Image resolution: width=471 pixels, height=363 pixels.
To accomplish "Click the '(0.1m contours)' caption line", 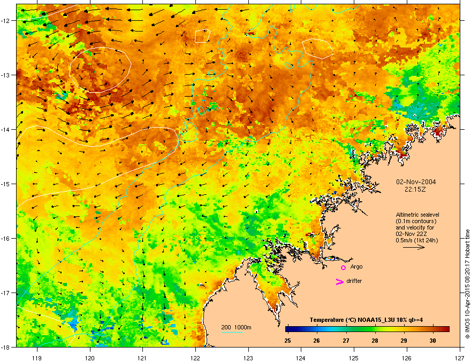I will point(416,222).
